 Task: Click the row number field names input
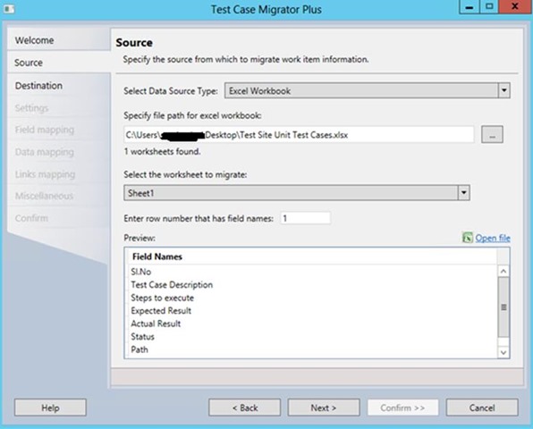coord(305,218)
